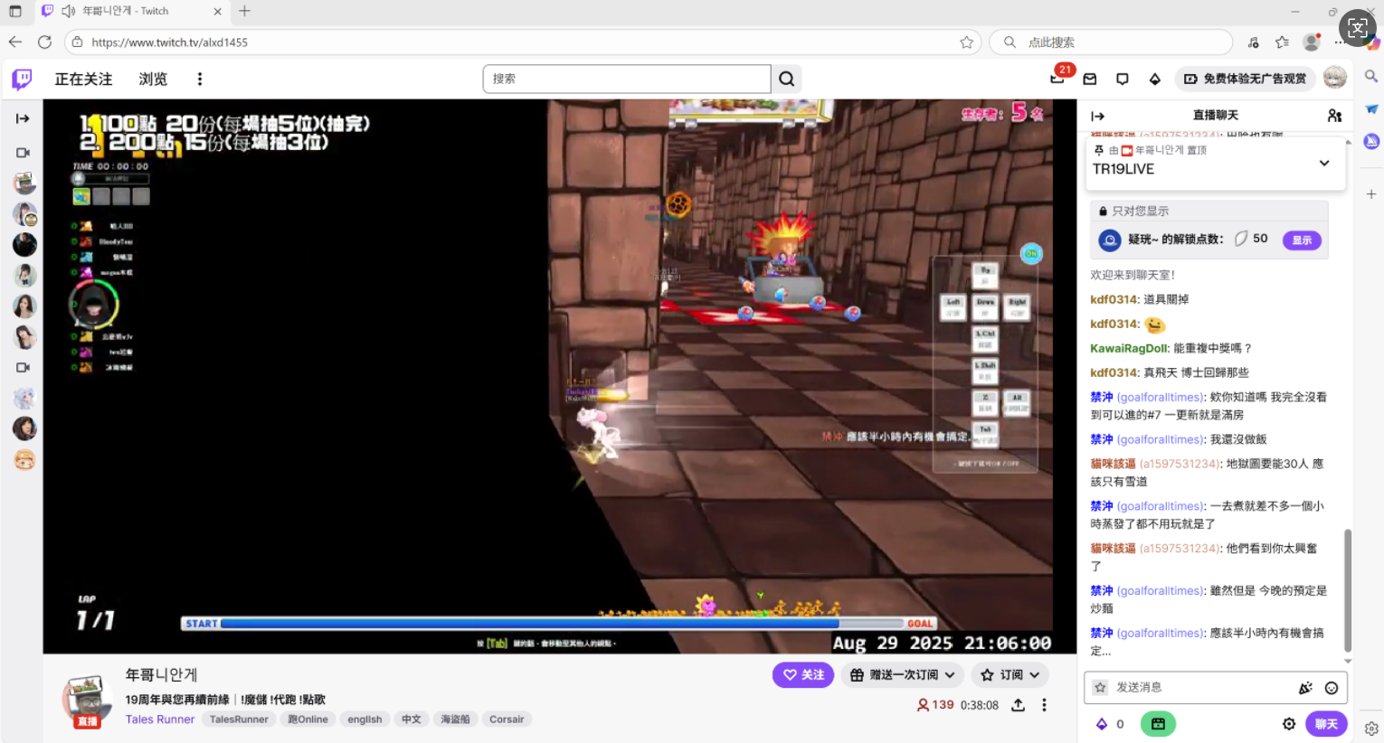Click the Twitch logo home icon
This screenshot has height=743, width=1384.
[x=23, y=80]
